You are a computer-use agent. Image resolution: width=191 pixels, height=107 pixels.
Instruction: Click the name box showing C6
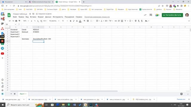(x=11, y=24)
